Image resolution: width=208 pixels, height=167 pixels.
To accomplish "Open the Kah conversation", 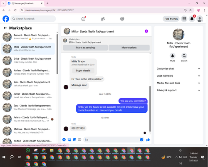I will point(28,84).
